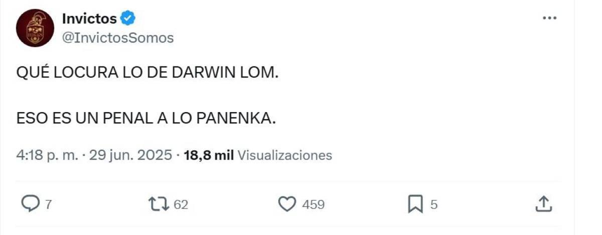
Task: Click the reply count 7
Action: point(49,204)
